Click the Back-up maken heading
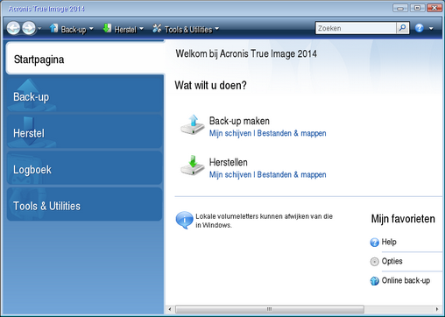This screenshot has width=445, height=317. [239, 121]
